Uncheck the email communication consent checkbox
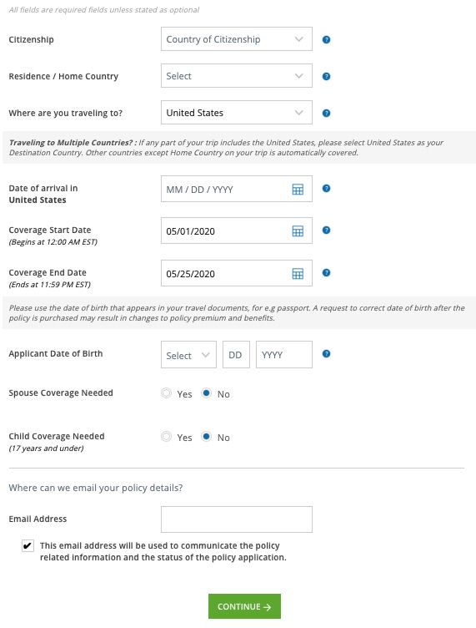Viewport: 476px width, 628px height. [28, 546]
